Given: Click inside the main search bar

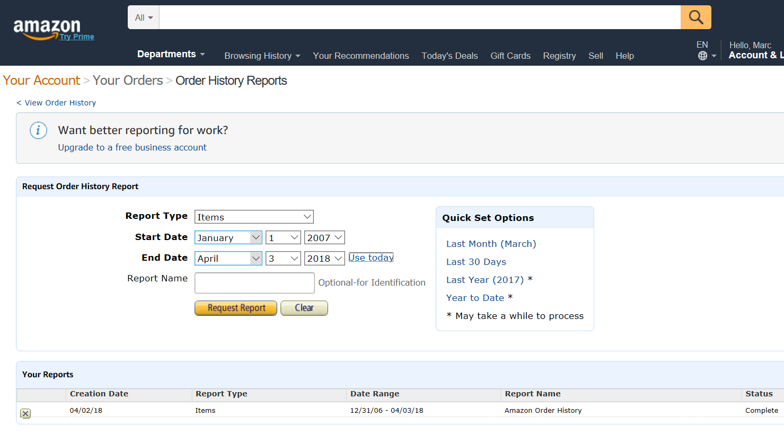Looking at the screenshot, I should tap(419, 17).
